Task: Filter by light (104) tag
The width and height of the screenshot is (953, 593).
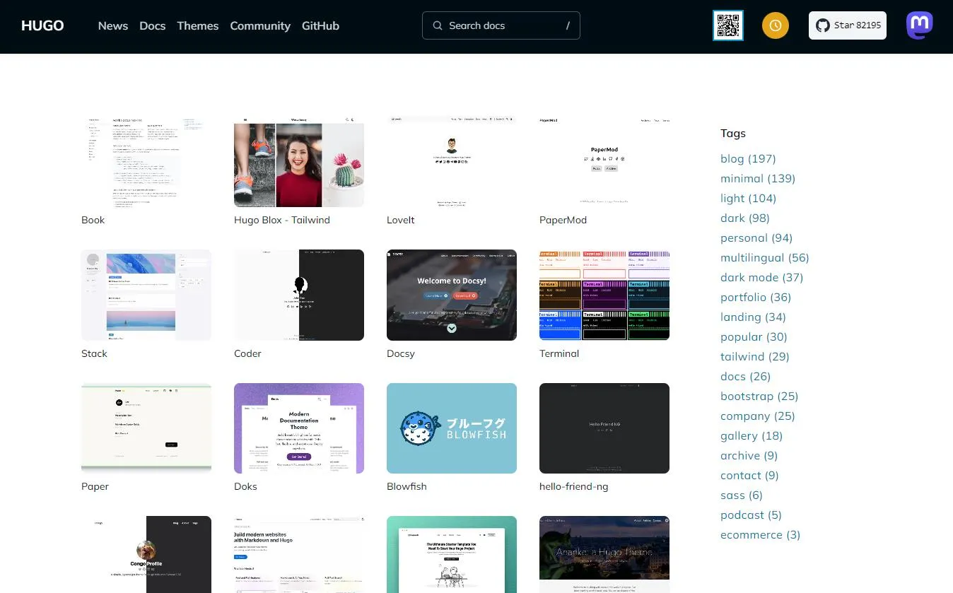Action: tap(748, 198)
